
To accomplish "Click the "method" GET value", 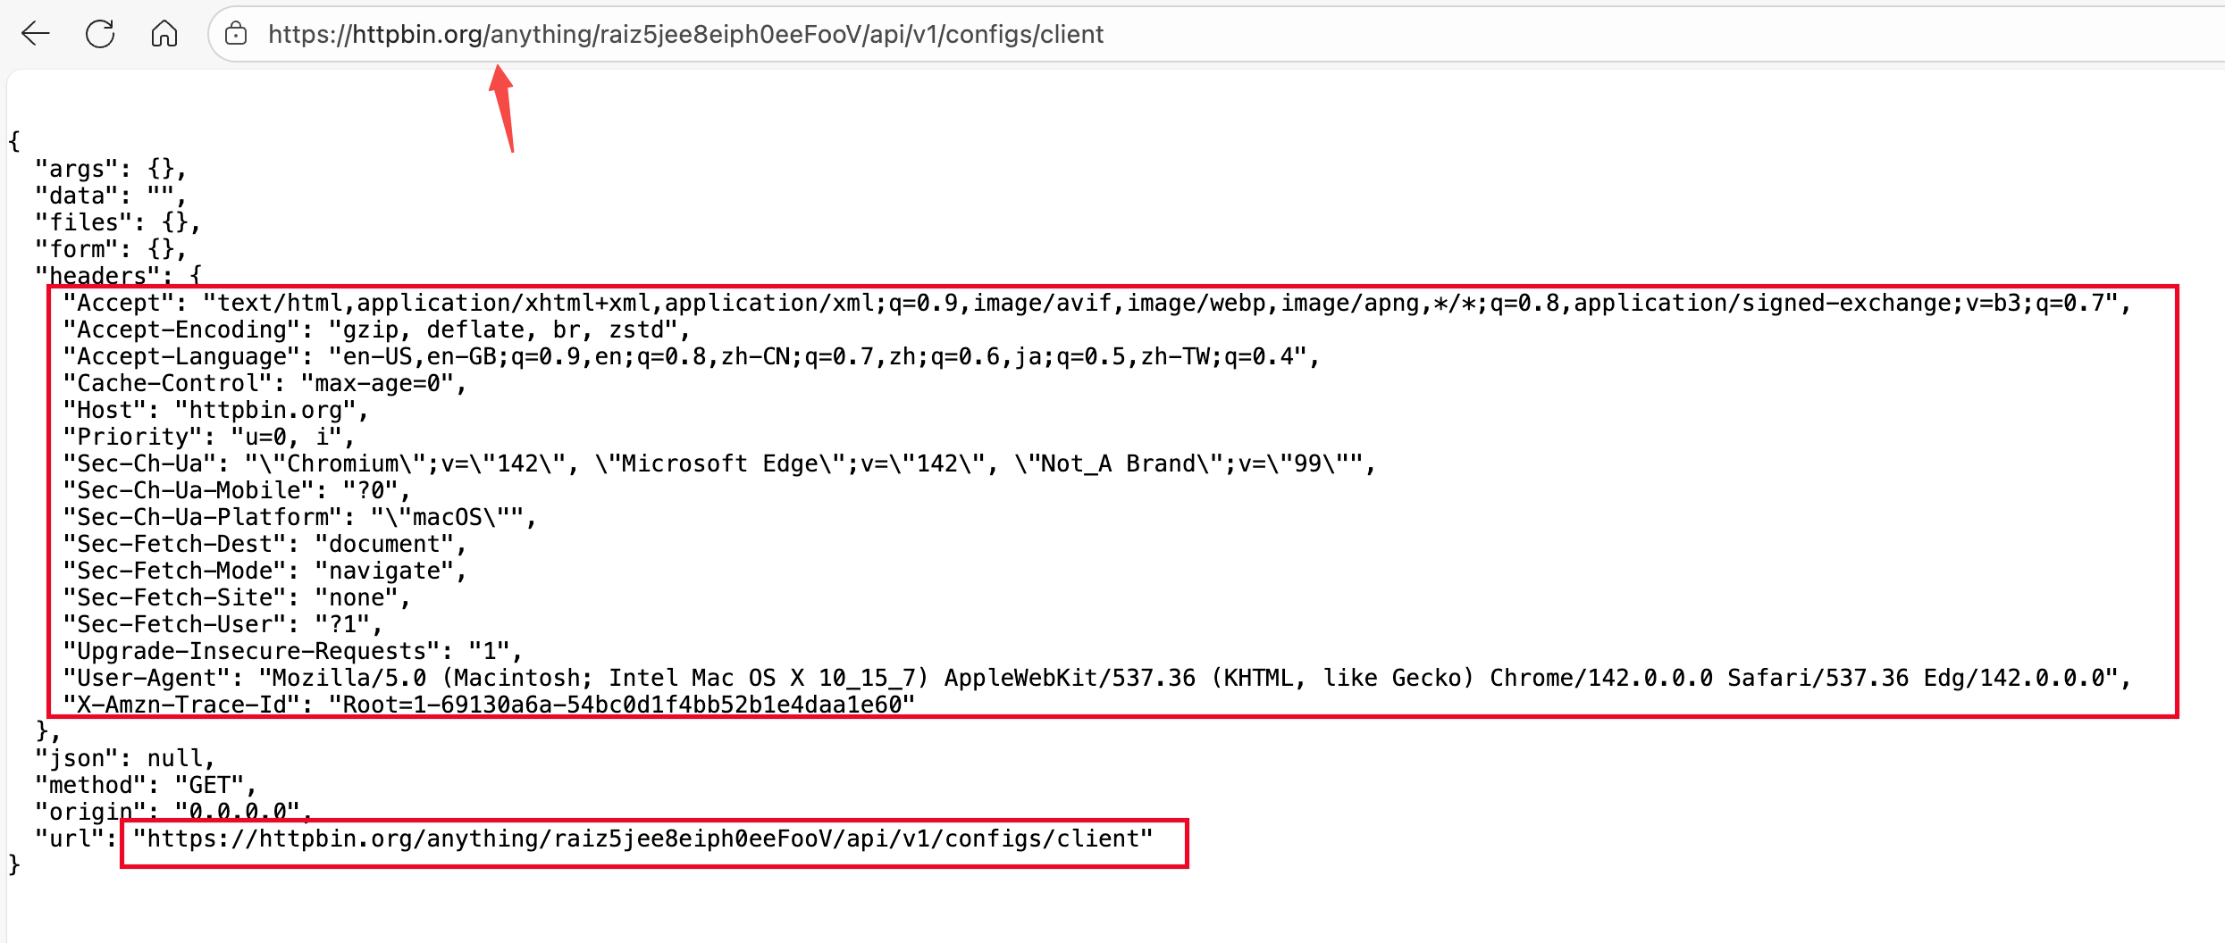I will 210,785.
